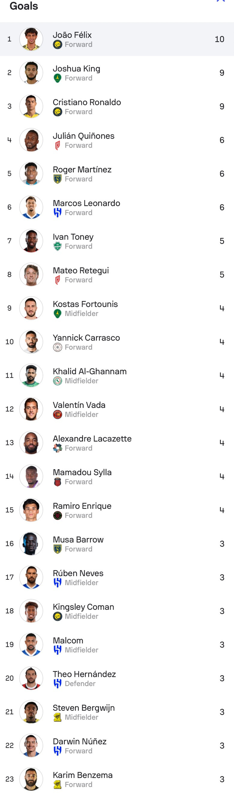Click Valentín Vada's red club badge
The height and width of the screenshot is (799, 234).
(57, 415)
